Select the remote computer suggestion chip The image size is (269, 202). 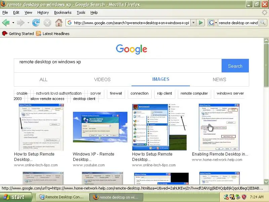pyautogui.click(x=194, y=94)
